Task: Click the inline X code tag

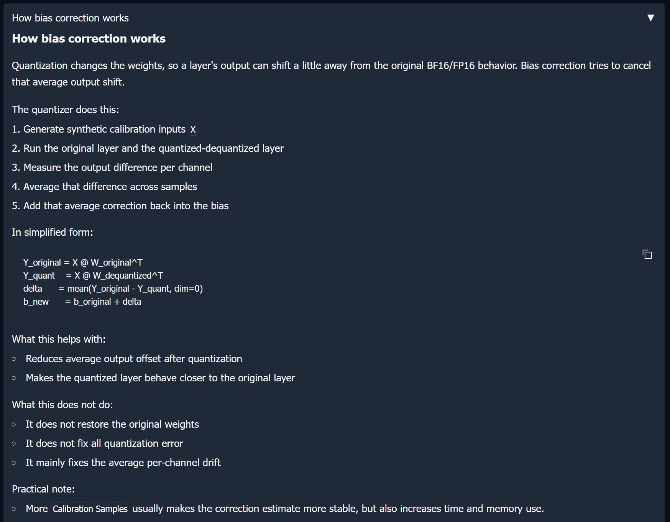Action: coord(193,130)
